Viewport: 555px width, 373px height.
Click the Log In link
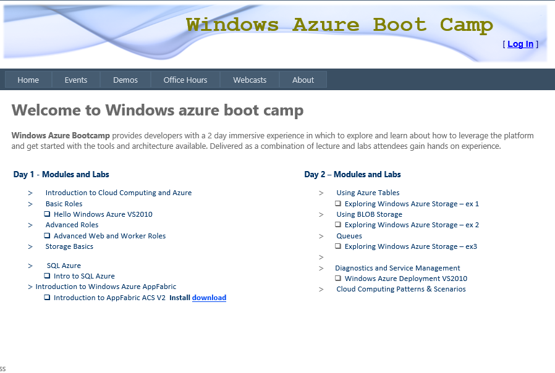(x=520, y=44)
